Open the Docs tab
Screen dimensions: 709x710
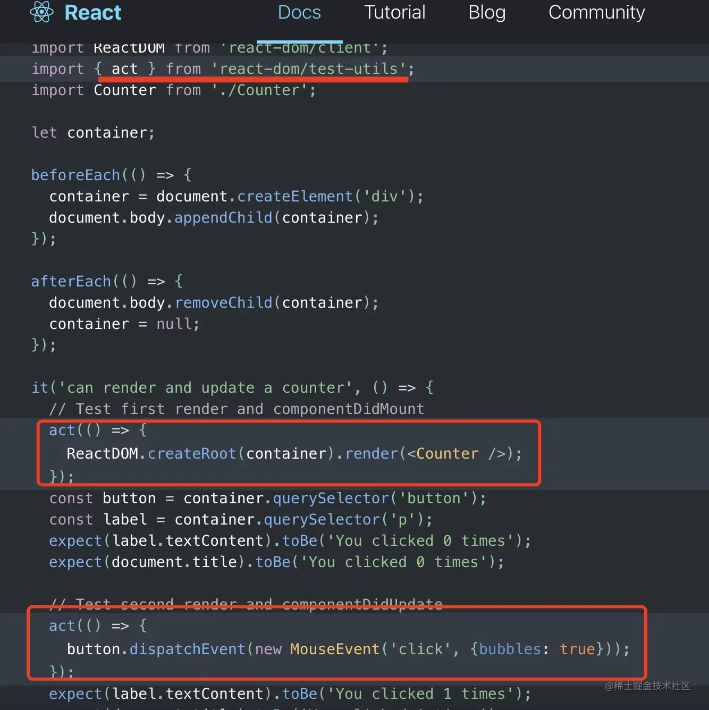pos(300,12)
